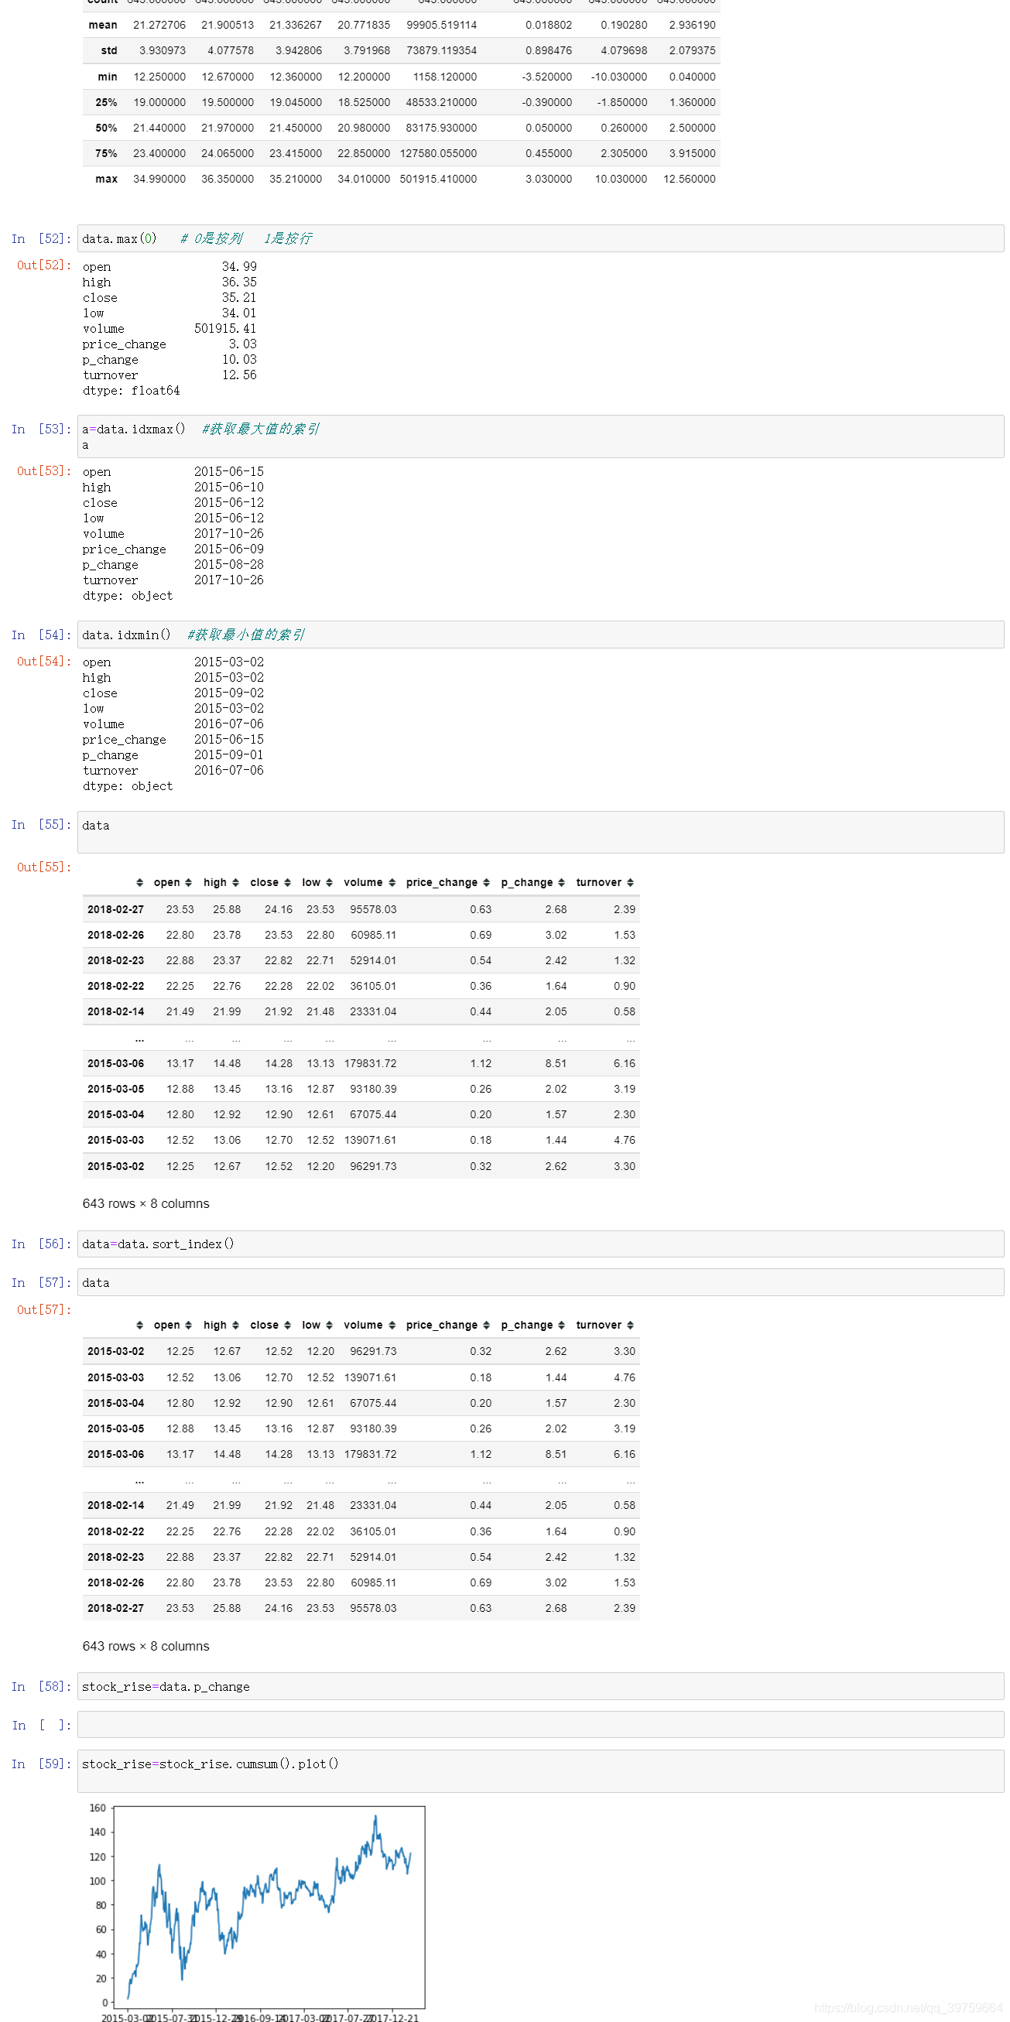Sort by low column in Out[57] table
The image size is (1010, 2022).
tap(329, 1325)
